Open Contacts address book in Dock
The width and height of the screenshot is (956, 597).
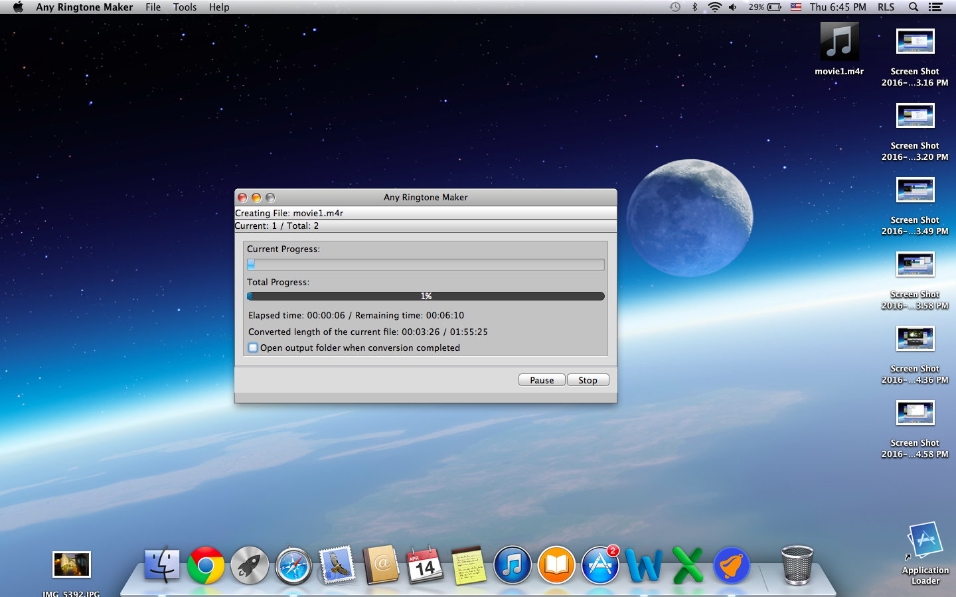[x=381, y=565]
